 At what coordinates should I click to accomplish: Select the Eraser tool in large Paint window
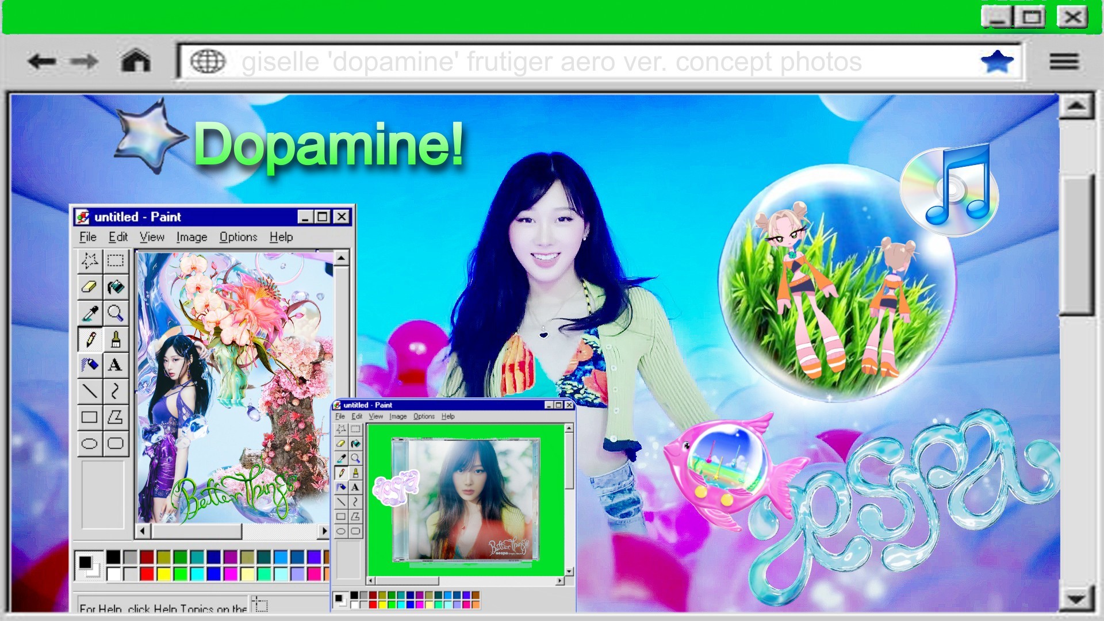pos(89,286)
